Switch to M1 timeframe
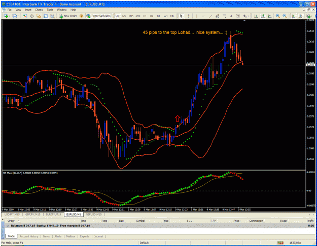317x246 pixels. click(117, 16)
